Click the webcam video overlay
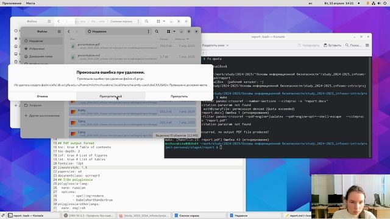 350,196
